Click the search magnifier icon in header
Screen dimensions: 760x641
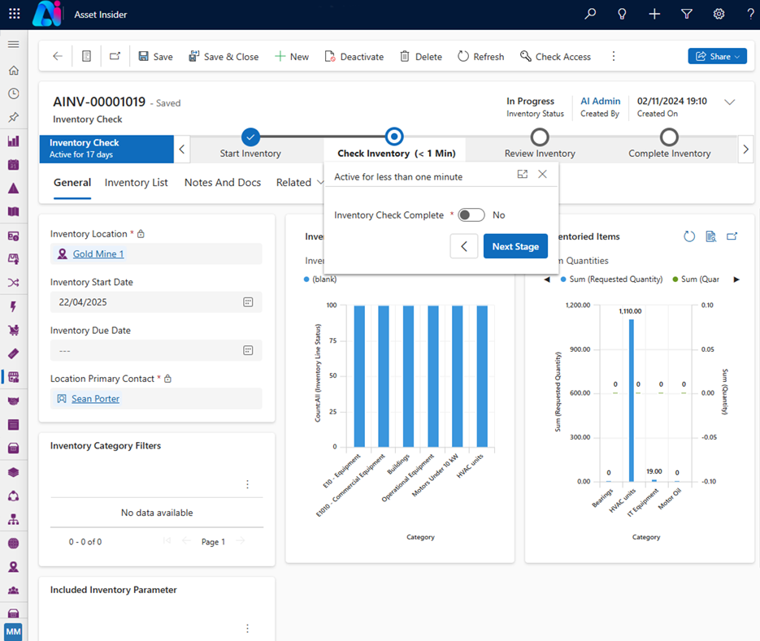click(x=590, y=14)
